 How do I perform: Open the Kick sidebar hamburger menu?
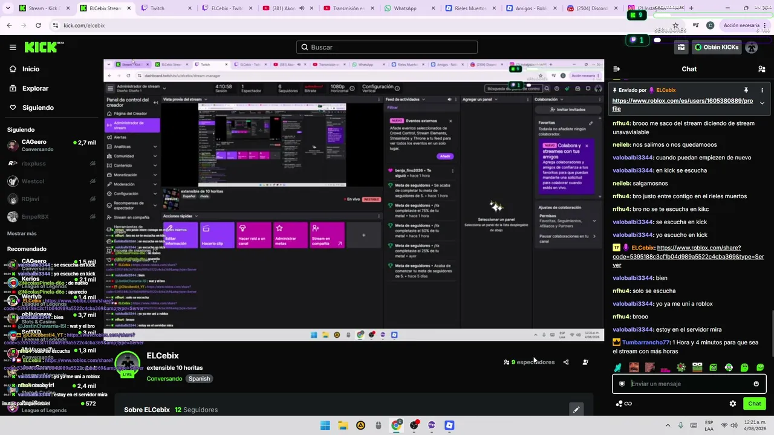click(13, 47)
